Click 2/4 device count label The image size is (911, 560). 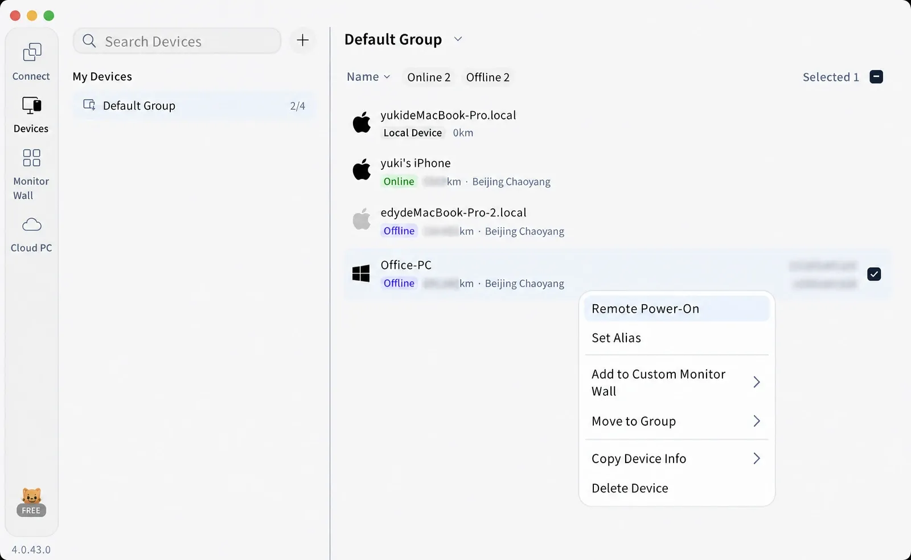pyautogui.click(x=298, y=106)
